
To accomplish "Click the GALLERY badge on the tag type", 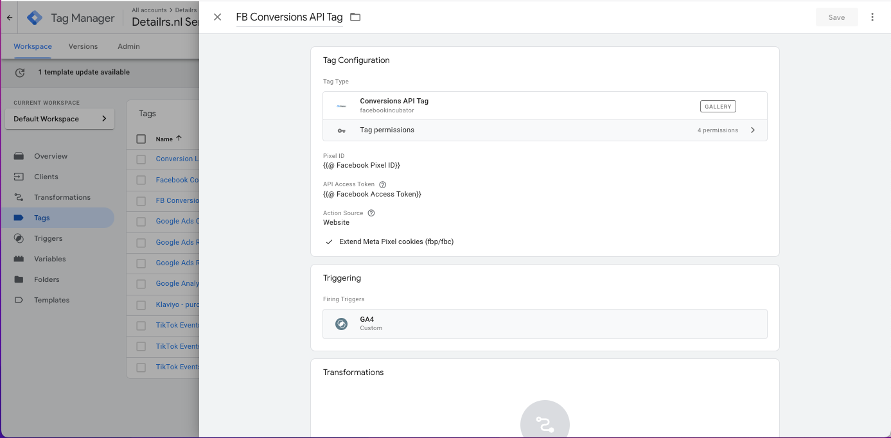I will click(718, 106).
